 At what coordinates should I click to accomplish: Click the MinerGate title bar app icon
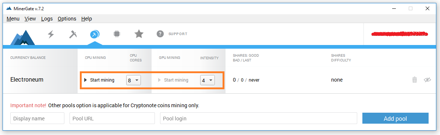pos(9,8)
